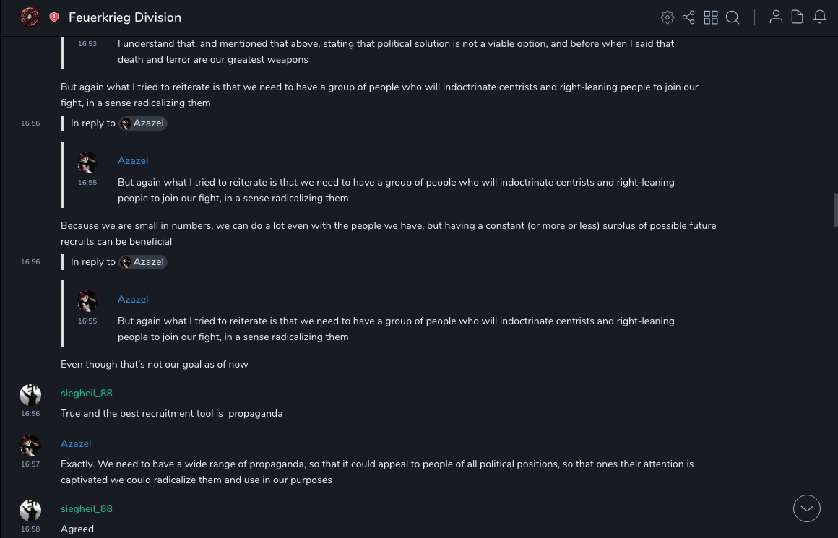
Task: Click the vertical scrollbar on the right edge
Action: (835, 209)
